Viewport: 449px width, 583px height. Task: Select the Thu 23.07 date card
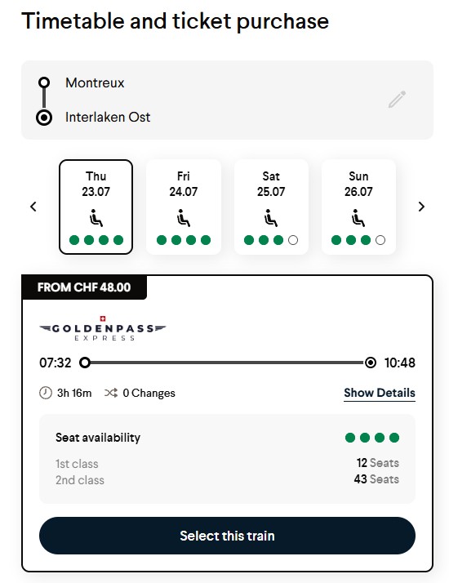(x=96, y=207)
